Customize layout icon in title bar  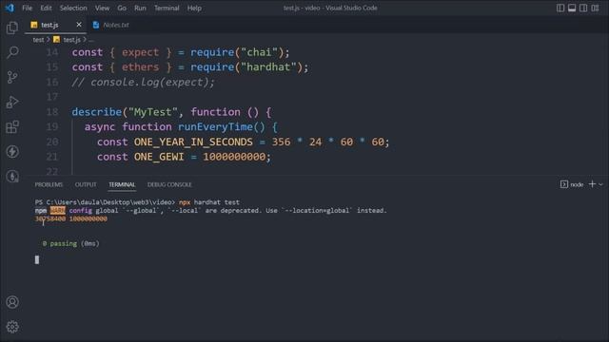pos(595,8)
